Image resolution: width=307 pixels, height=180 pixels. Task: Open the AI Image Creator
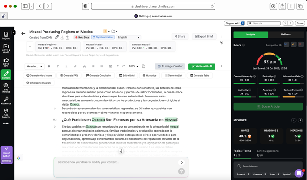pyautogui.click(x=170, y=67)
